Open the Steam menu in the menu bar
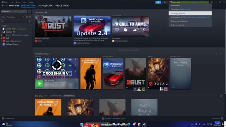 click(x=5, y=2)
